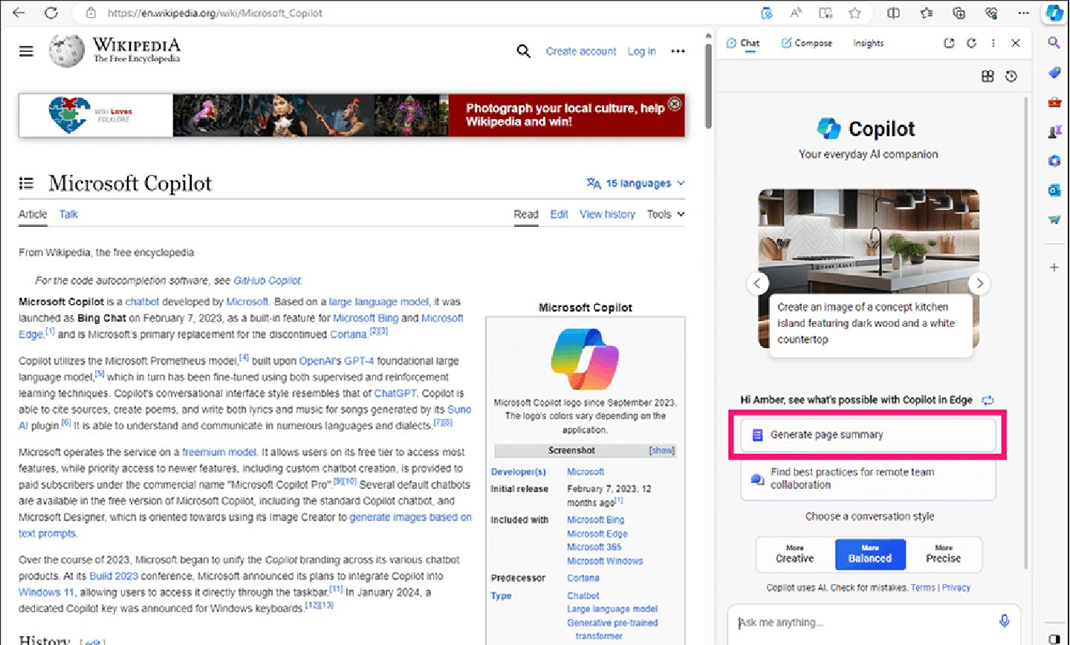
Task: Go back using the browser back arrow
Action: [x=19, y=13]
